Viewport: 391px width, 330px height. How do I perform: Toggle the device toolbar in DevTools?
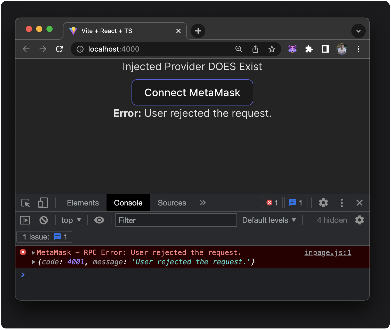pyautogui.click(x=43, y=203)
